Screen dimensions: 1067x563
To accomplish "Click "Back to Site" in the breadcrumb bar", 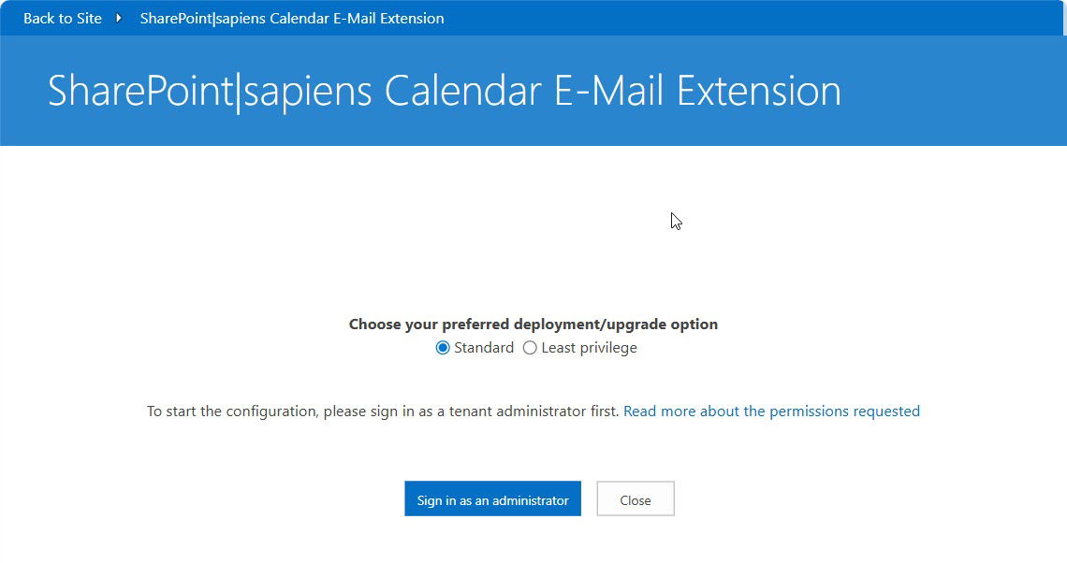I will 63,19.
